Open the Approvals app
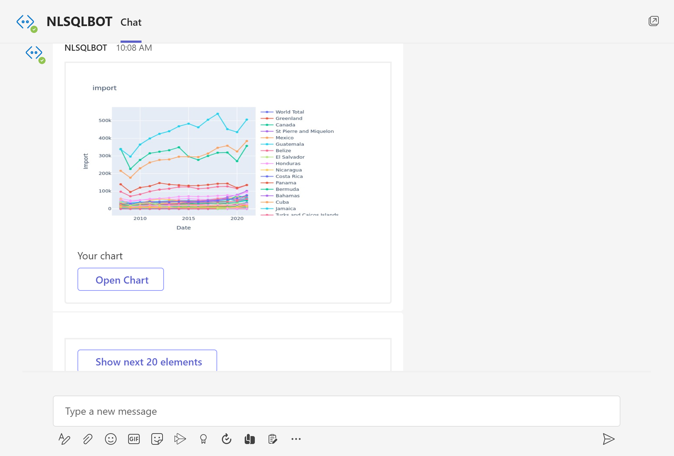 point(273,439)
